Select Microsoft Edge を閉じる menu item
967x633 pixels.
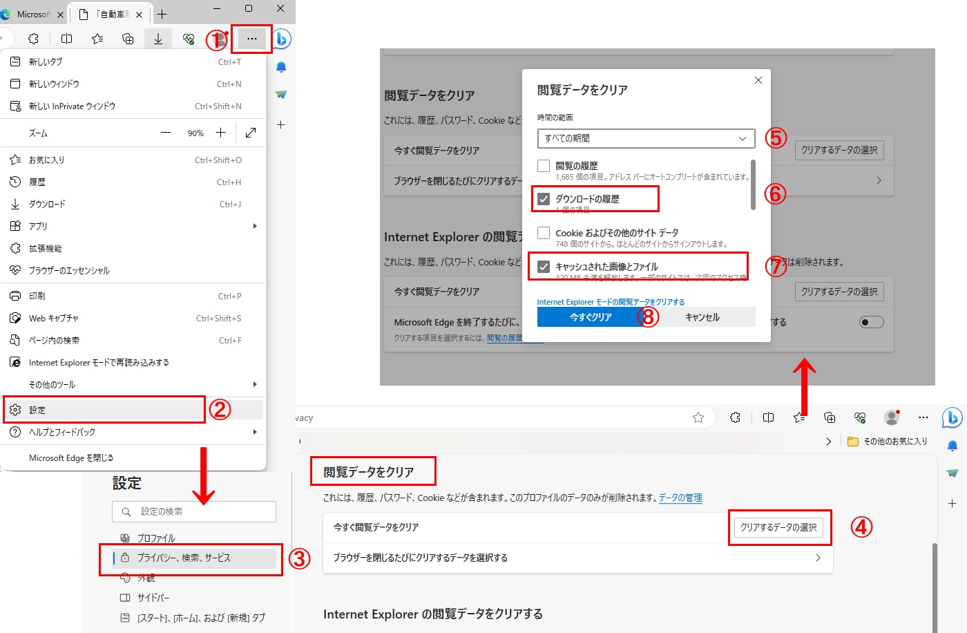pos(133,457)
